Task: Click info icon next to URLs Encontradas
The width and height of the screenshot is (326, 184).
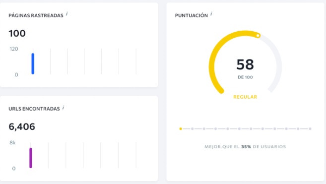Action: click(x=63, y=108)
